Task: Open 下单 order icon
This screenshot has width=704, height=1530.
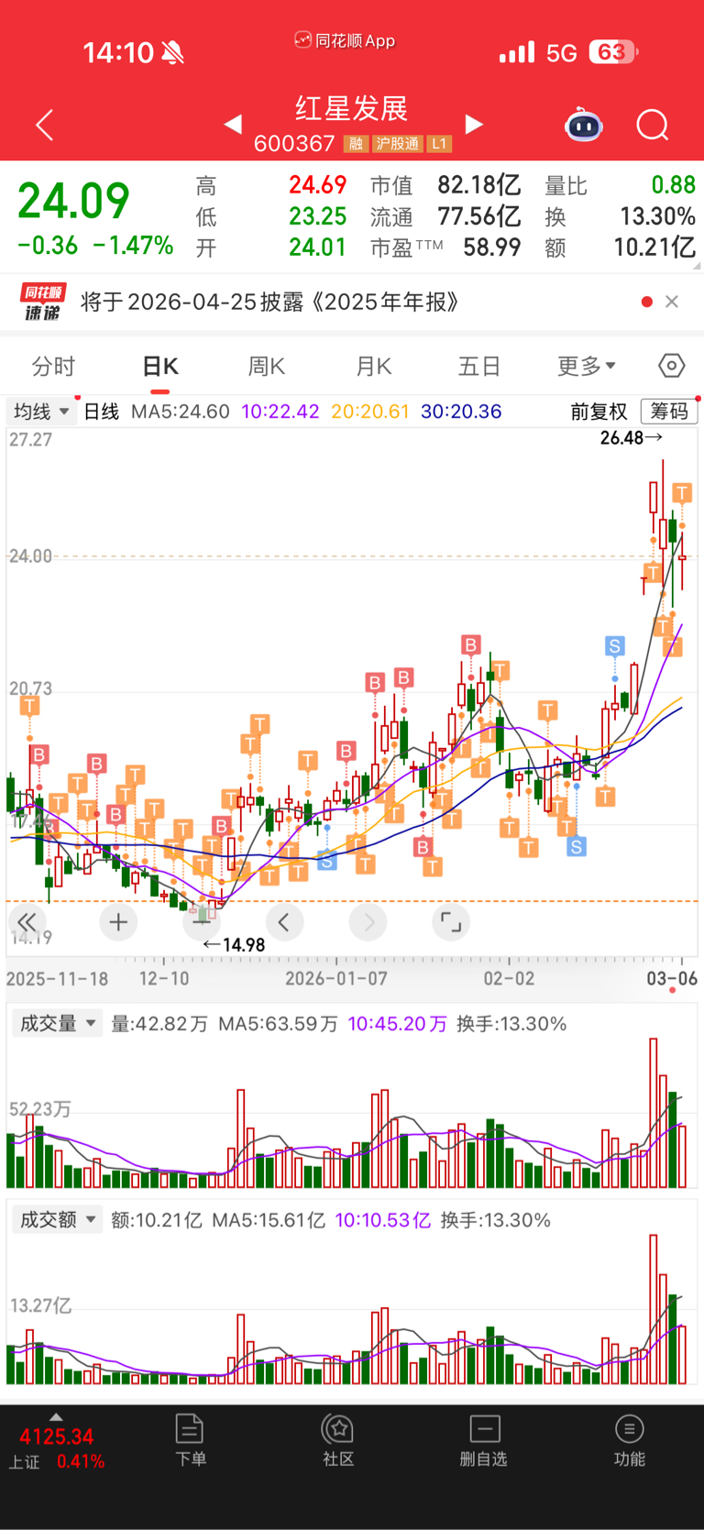Action: point(190,1440)
